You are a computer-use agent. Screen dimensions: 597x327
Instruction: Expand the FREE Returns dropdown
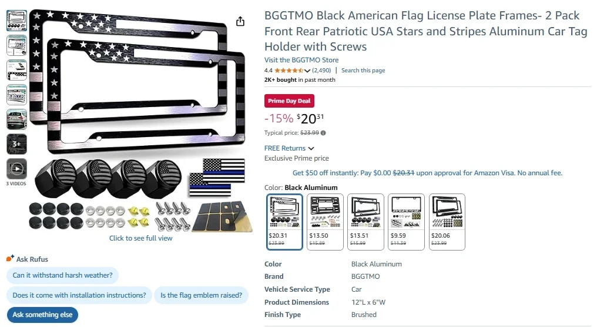[x=311, y=148]
